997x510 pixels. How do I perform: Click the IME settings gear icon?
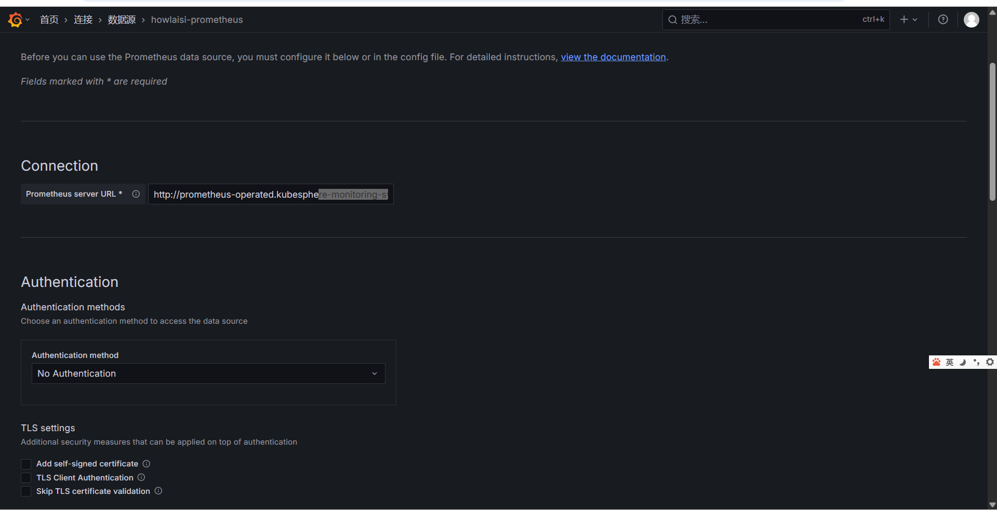click(990, 362)
